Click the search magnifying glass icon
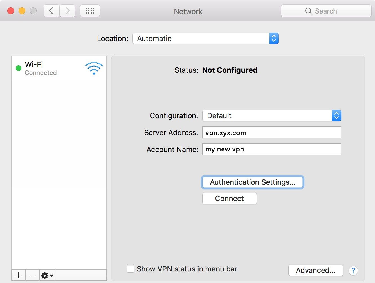The width and height of the screenshot is (375, 283). pyautogui.click(x=308, y=11)
